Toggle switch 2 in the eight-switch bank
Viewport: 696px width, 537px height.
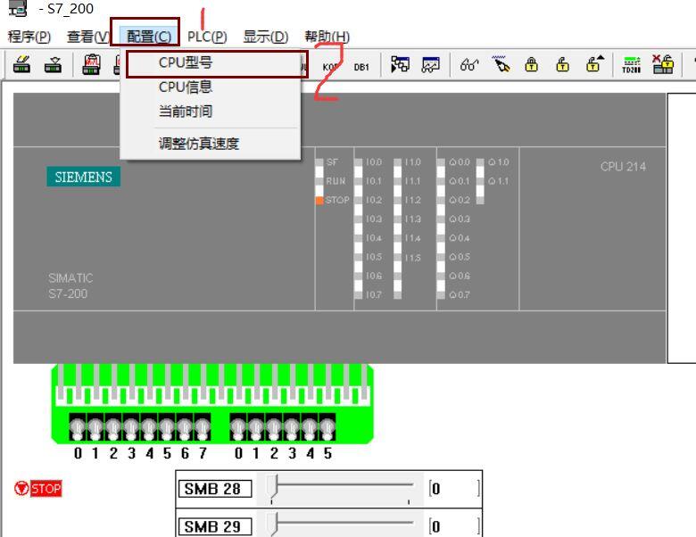click(x=113, y=428)
